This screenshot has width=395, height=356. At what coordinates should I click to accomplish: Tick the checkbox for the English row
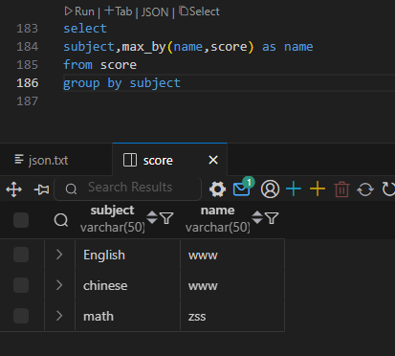21,255
